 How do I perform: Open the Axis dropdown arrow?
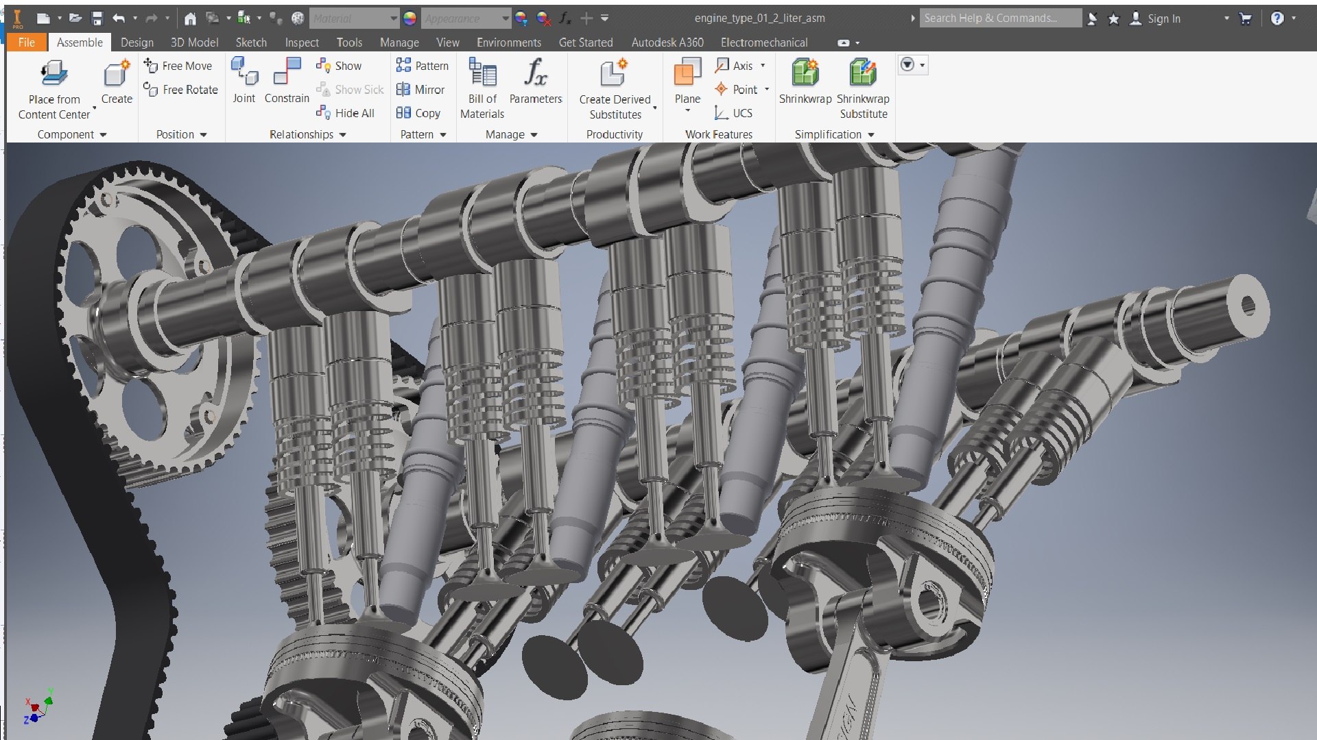tap(763, 66)
